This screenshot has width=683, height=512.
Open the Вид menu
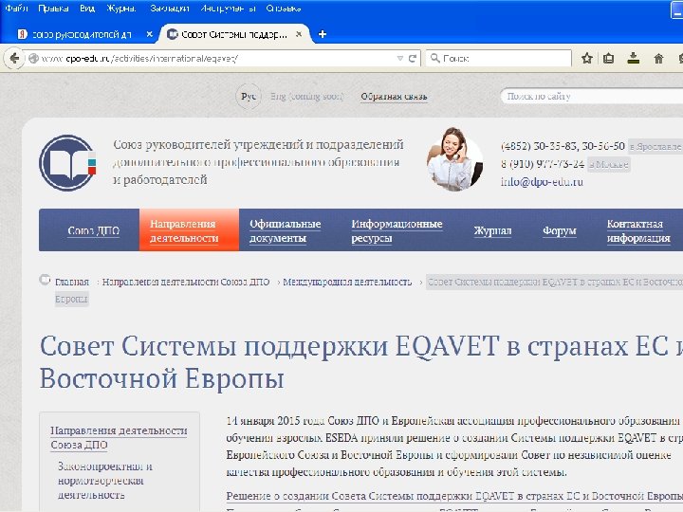(x=87, y=9)
